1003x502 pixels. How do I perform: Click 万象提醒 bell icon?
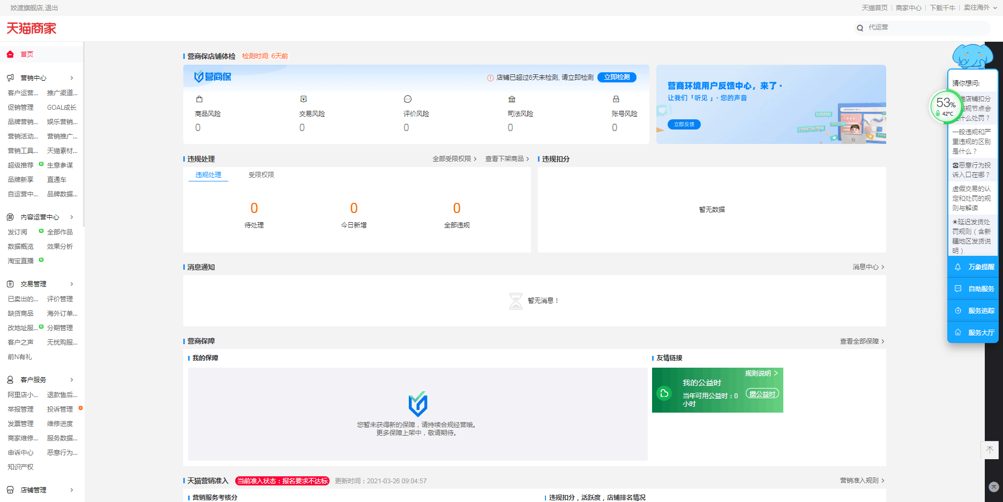click(958, 267)
